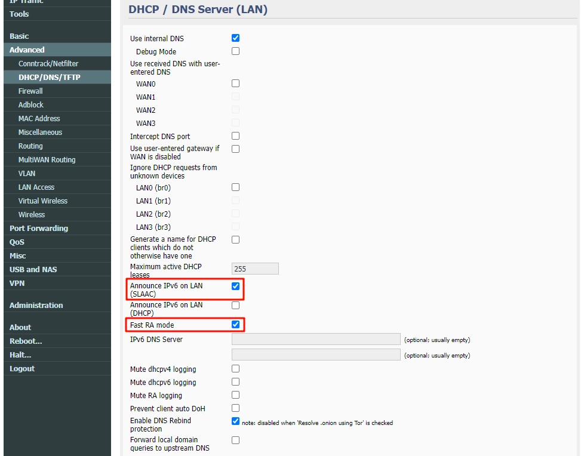
Task: Expand the VPN sidebar section
Action: click(17, 284)
